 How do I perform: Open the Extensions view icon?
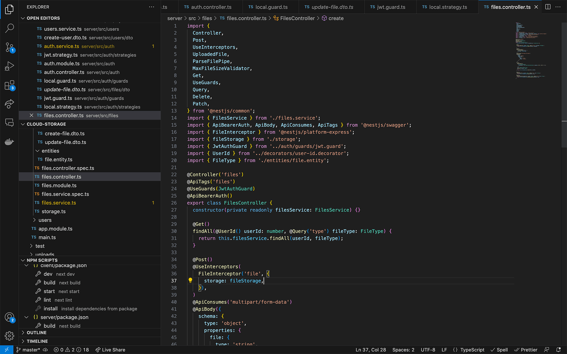point(9,85)
